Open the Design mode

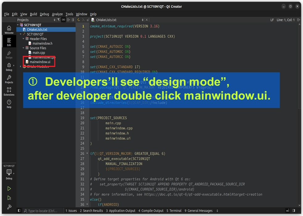(x=9, y=55)
